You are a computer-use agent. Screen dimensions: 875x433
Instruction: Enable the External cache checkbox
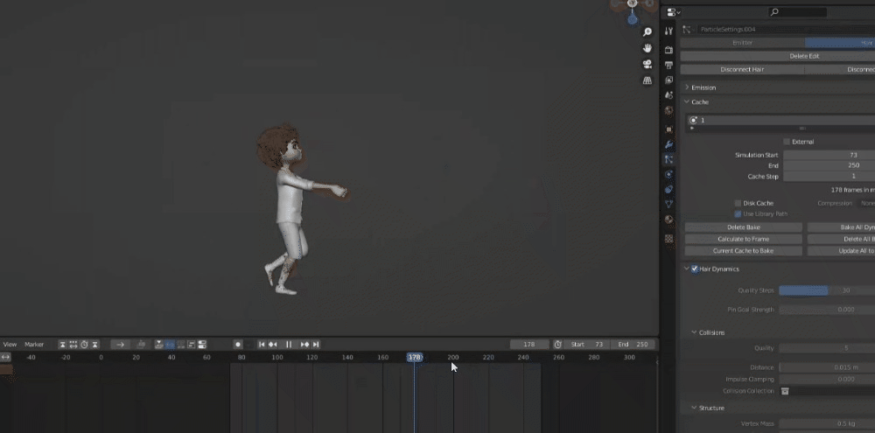[787, 142]
